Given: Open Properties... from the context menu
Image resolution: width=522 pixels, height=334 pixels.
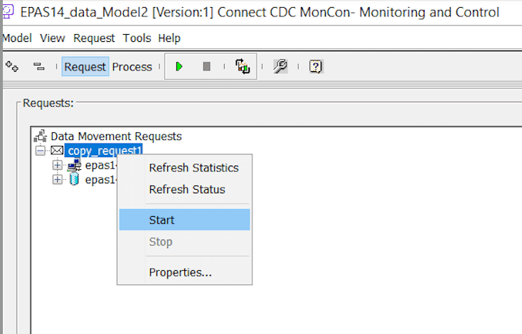Looking at the screenshot, I should click(x=180, y=271).
